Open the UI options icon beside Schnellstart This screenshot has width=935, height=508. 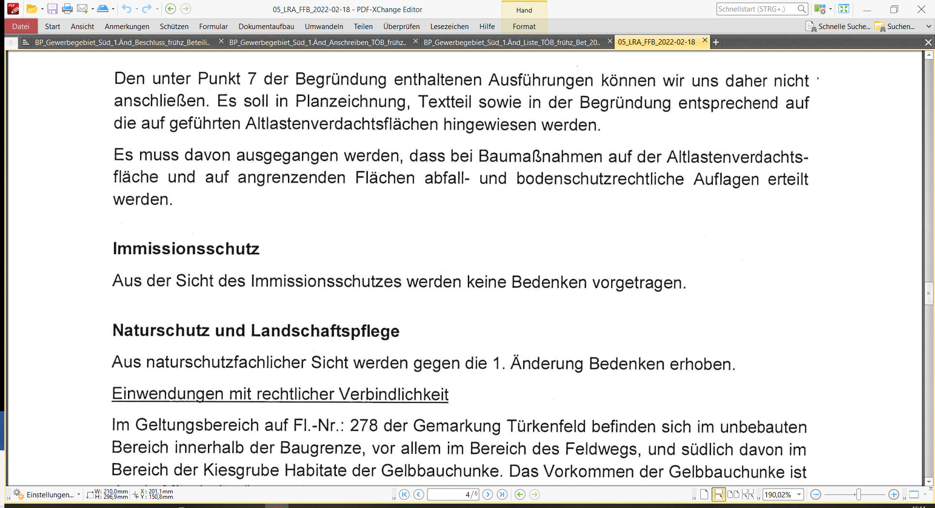[x=820, y=9]
